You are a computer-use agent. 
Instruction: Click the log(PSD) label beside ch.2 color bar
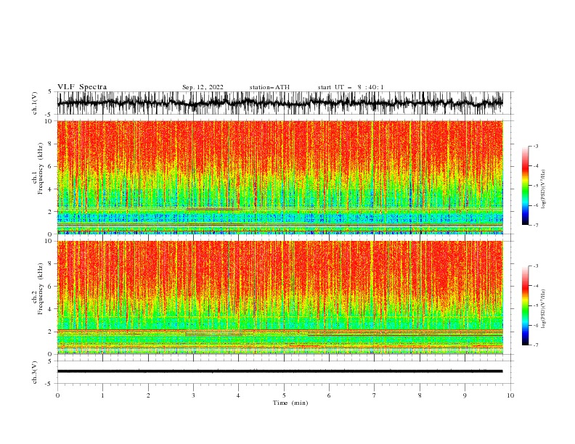[544, 308]
